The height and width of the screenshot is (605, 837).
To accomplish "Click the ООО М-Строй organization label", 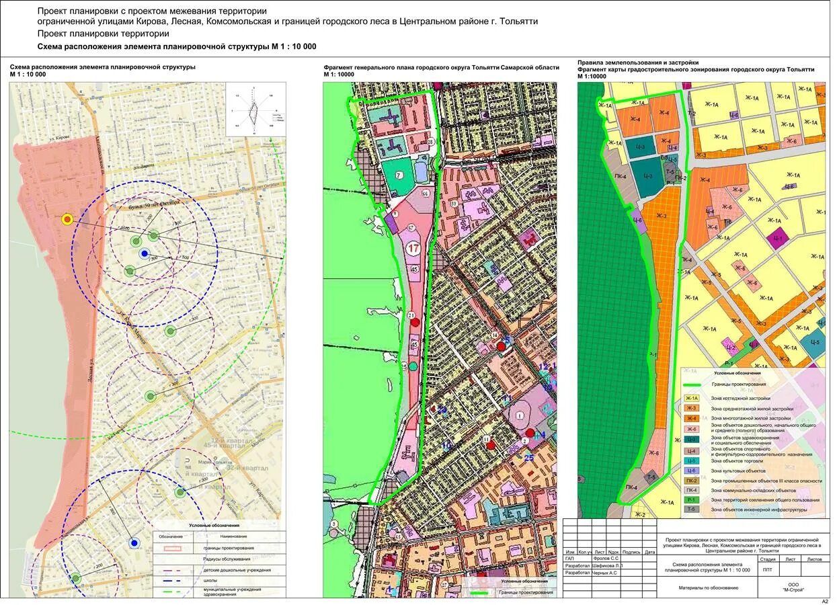I will [x=793, y=586].
